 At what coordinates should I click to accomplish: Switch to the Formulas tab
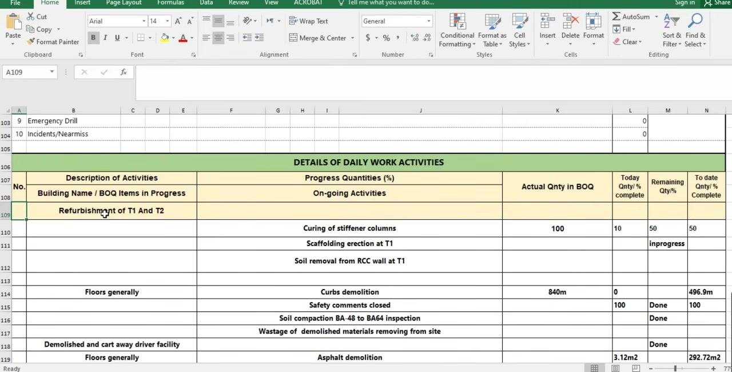pyautogui.click(x=170, y=3)
